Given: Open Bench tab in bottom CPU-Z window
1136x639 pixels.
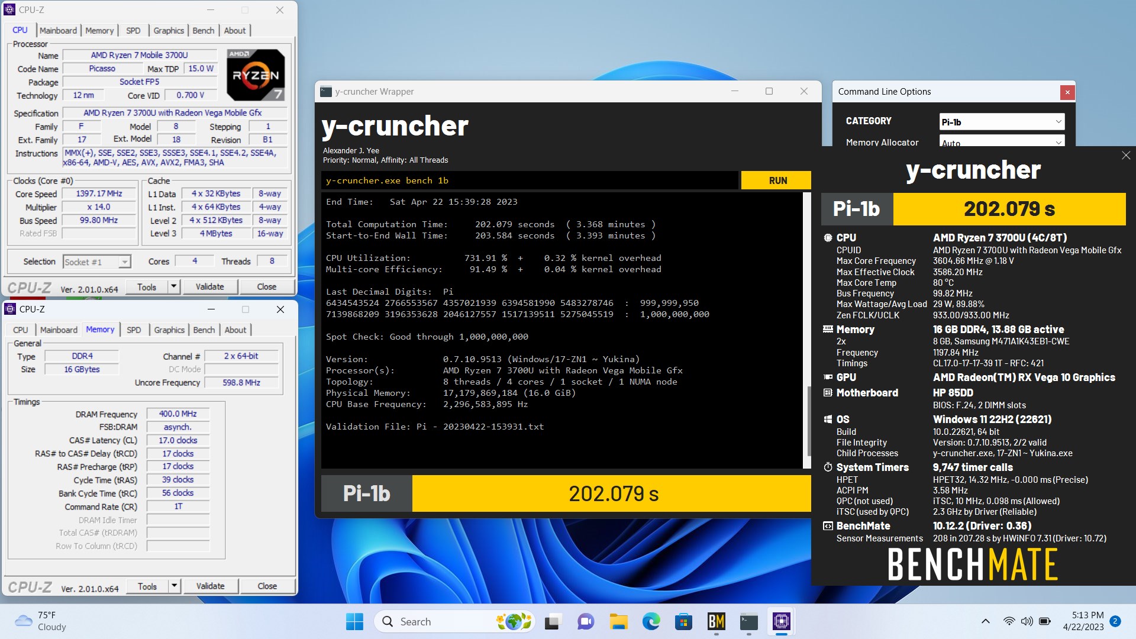Looking at the screenshot, I should click(204, 330).
